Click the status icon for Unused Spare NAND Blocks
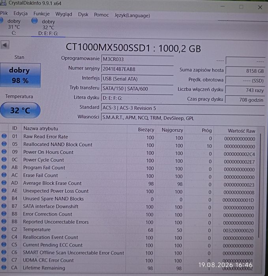268x276 pixels. 4,198
